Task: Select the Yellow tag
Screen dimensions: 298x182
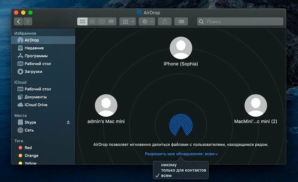Action: click(43, 163)
